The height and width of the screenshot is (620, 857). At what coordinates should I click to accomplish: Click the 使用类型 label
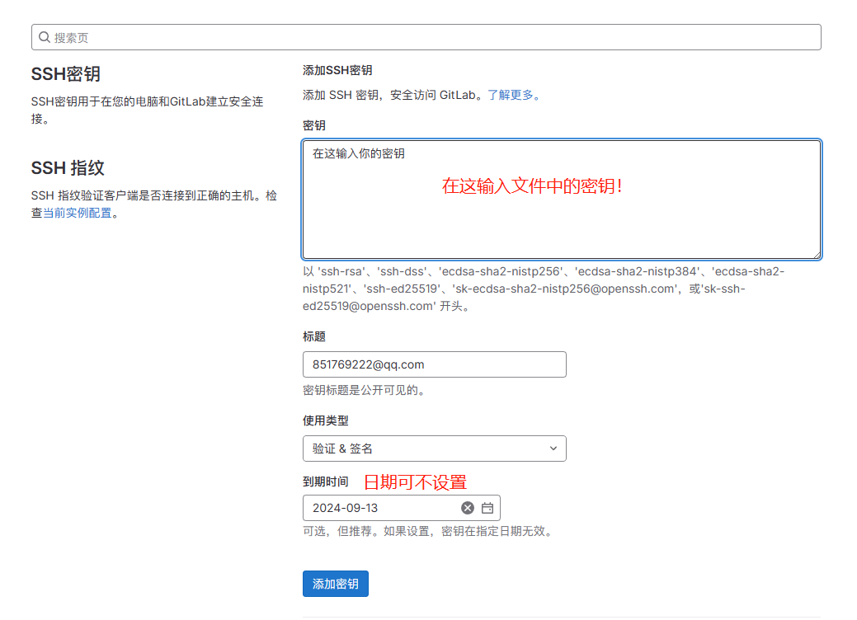pos(325,420)
